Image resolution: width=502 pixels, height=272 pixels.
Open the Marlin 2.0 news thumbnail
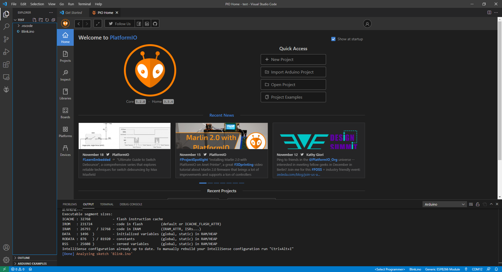tap(221, 136)
